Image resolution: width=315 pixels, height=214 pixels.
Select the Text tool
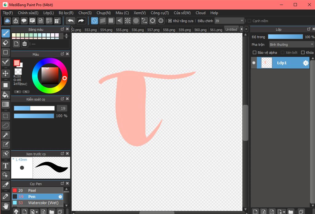point(6,166)
